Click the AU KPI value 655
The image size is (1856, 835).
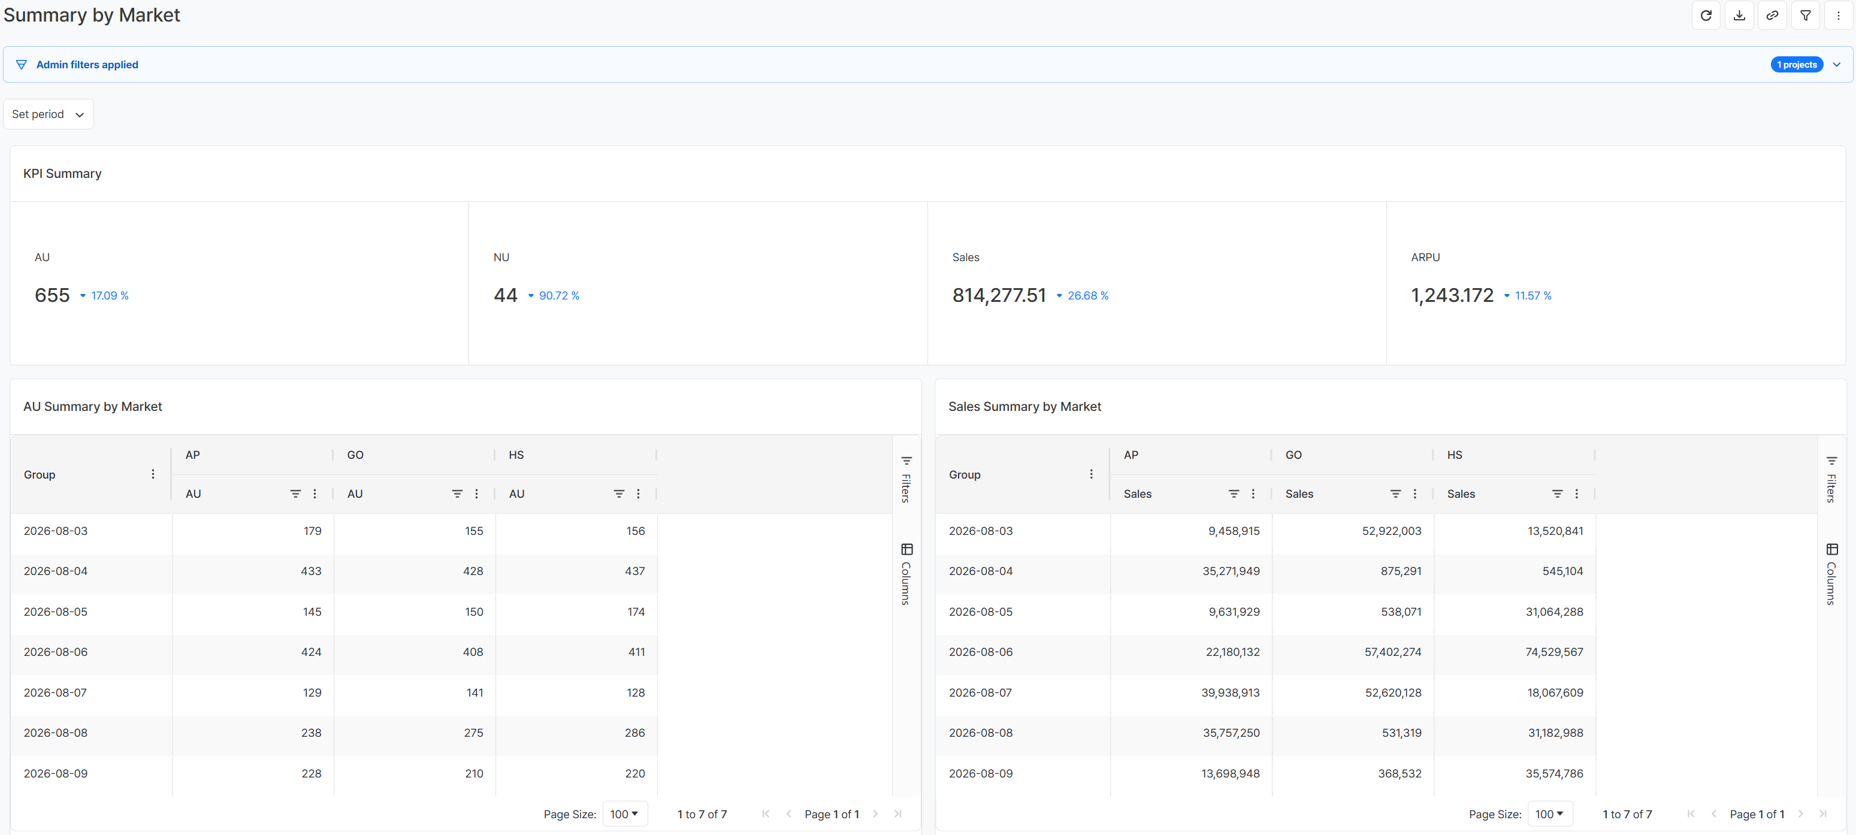click(52, 295)
